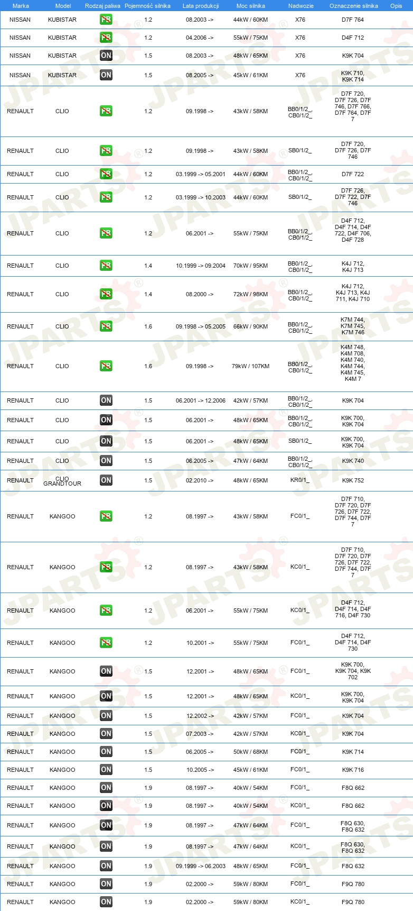Click the PB icon in the Clio 55kW / 75KM row
Screen dimensions: 413x911
(106, 233)
